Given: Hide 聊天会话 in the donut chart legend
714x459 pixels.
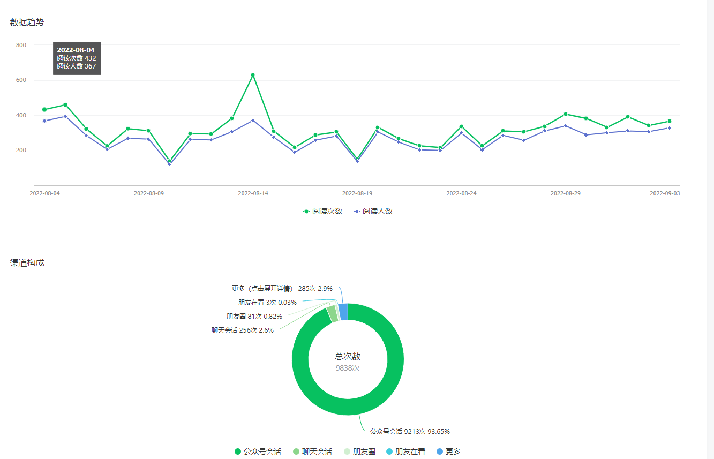Looking at the screenshot, I should click(312, 452).
